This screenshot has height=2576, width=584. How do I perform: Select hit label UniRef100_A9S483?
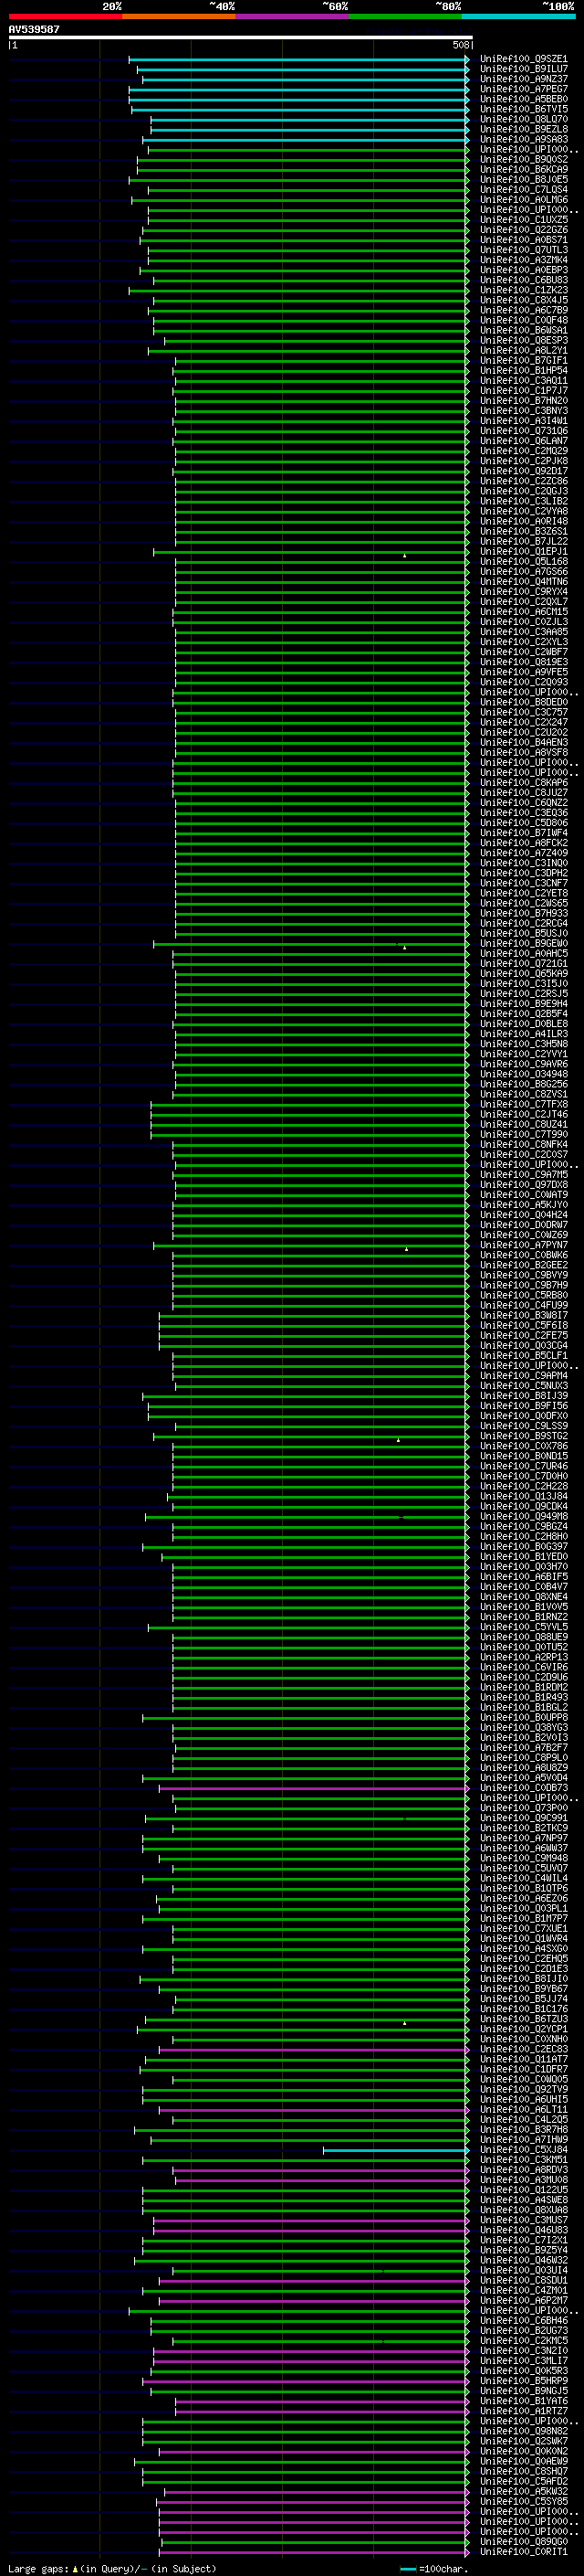[523, 139]
